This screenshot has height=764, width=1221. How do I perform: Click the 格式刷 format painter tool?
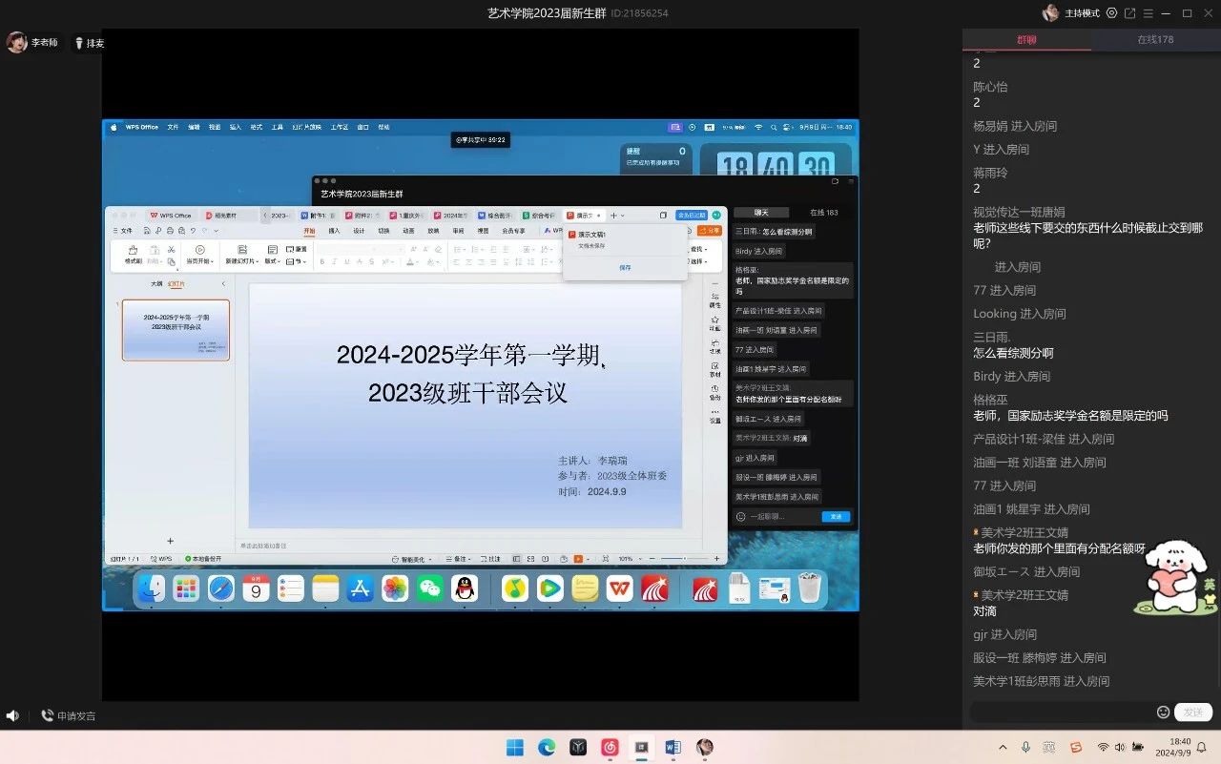(133, 255)
